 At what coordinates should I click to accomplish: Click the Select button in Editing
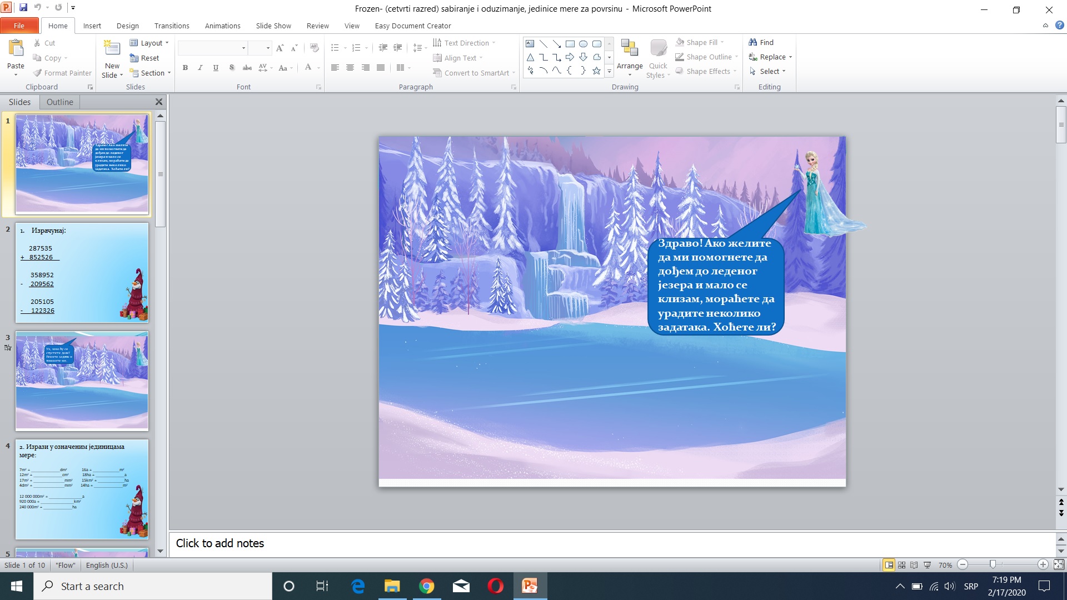click(x=767, y=71)
